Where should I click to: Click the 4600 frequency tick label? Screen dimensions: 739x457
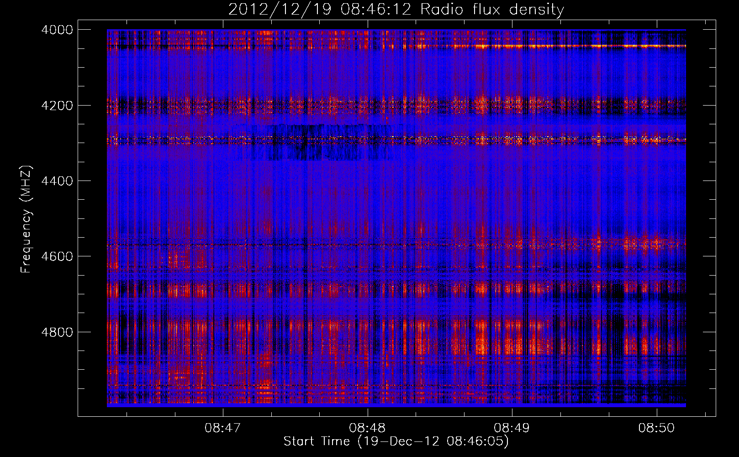click(57, 256)
